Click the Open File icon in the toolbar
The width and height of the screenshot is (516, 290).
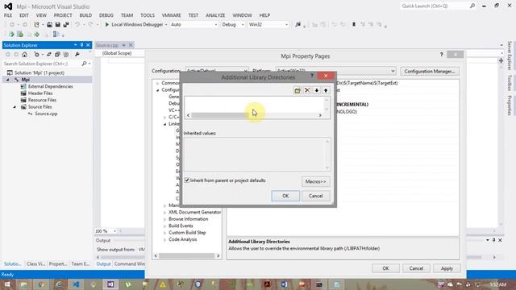49,25
